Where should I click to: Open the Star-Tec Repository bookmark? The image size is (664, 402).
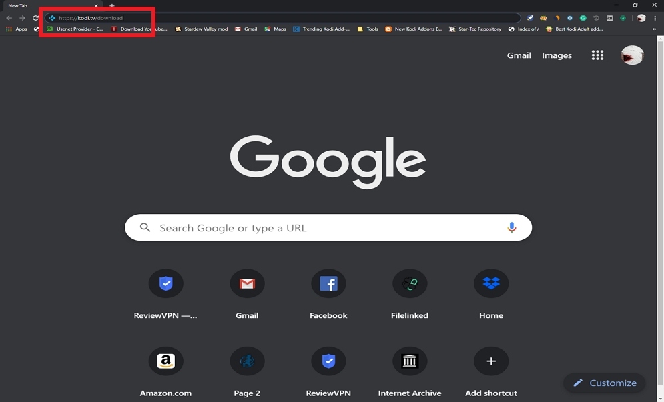pyautogui.click(x=475, y=29)
